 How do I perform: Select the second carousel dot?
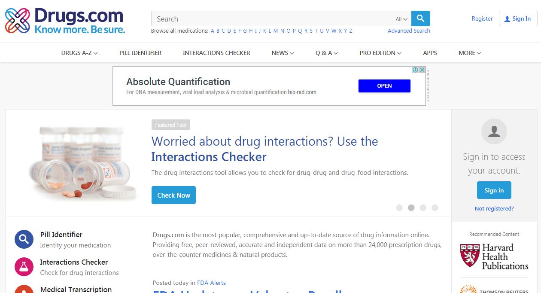(411, 208)
